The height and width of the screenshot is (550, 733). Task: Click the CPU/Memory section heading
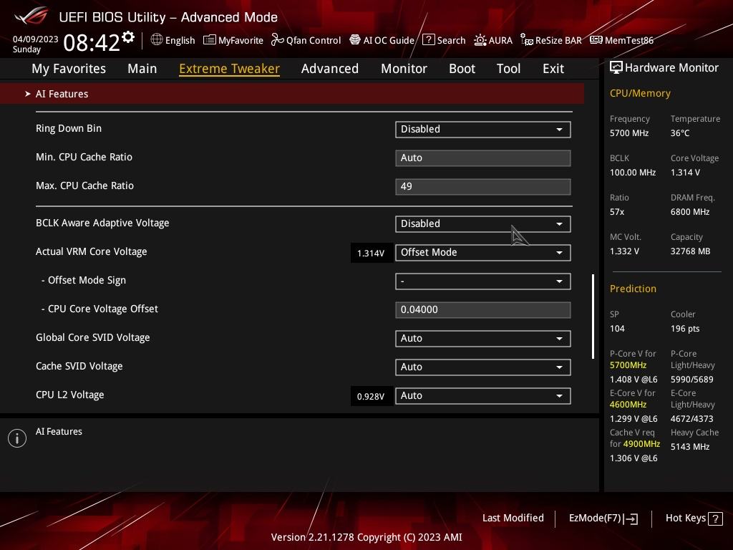(640, 94)
